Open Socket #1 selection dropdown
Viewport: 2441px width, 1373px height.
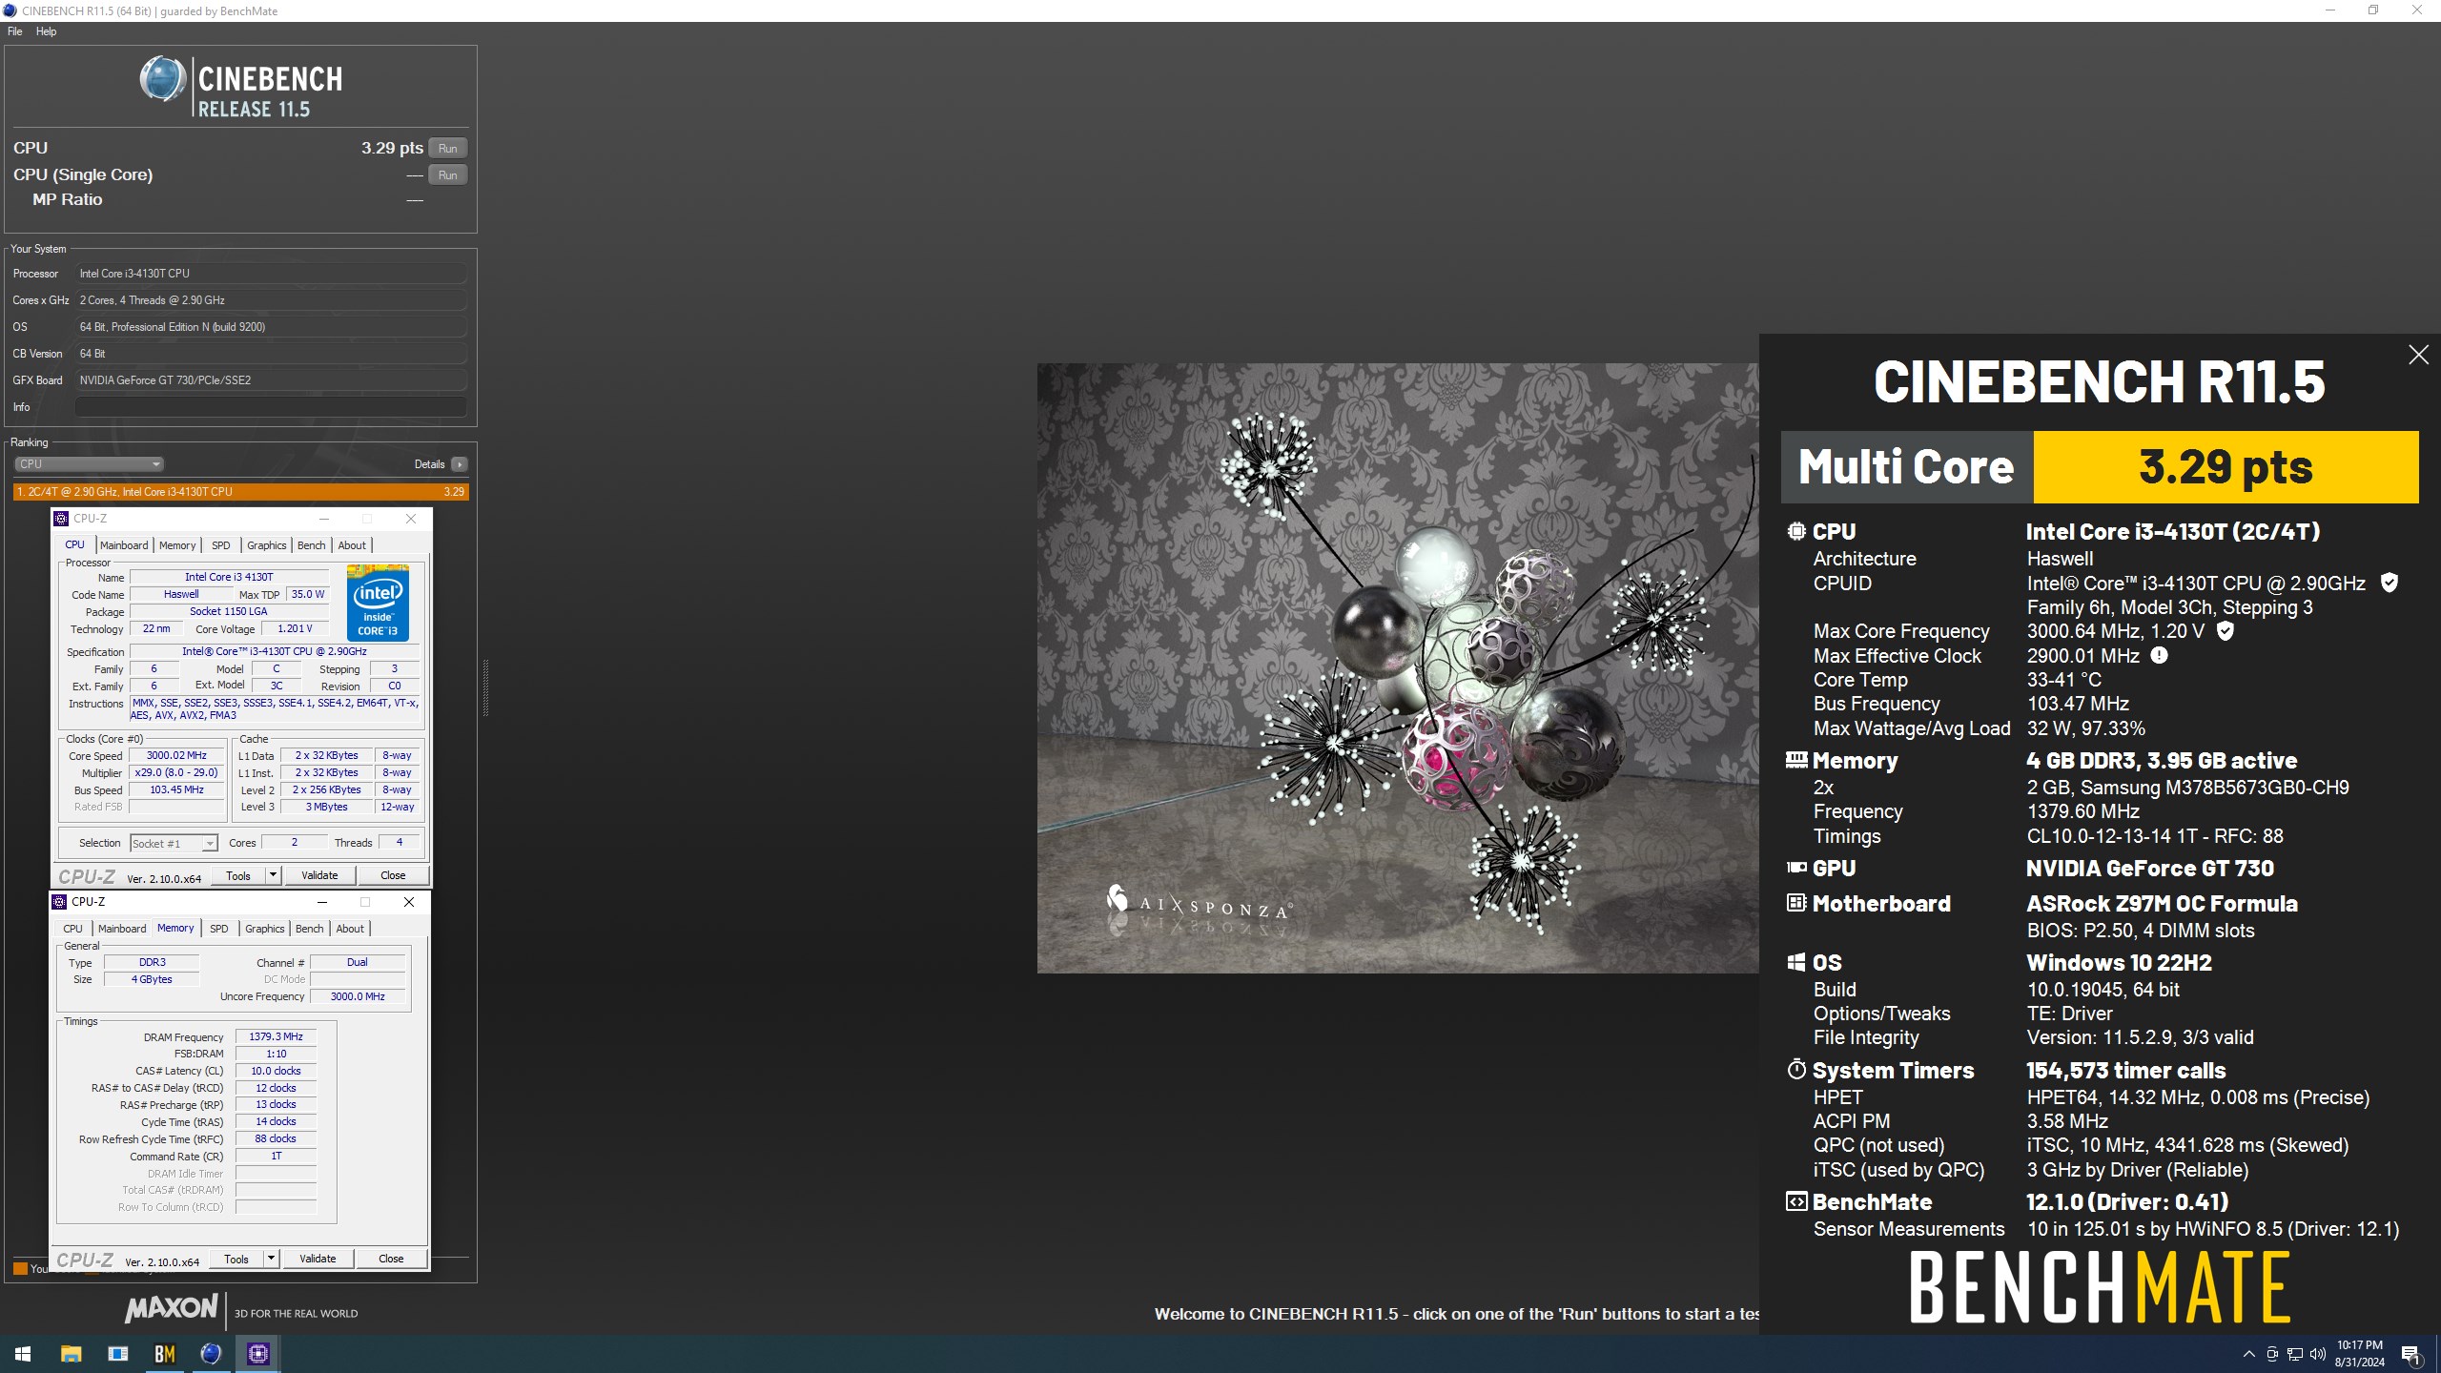(x=174, y=843)
